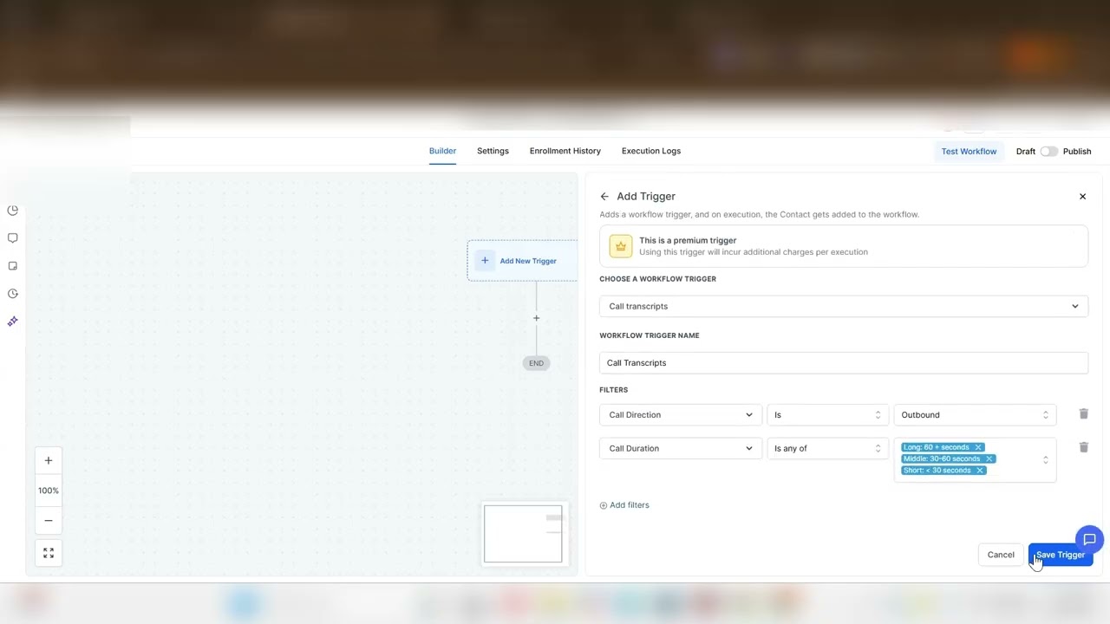Zoom out on the workflow canvas

pos(49,521)
